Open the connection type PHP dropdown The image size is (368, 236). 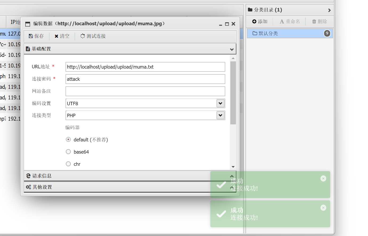click(220, 115)
